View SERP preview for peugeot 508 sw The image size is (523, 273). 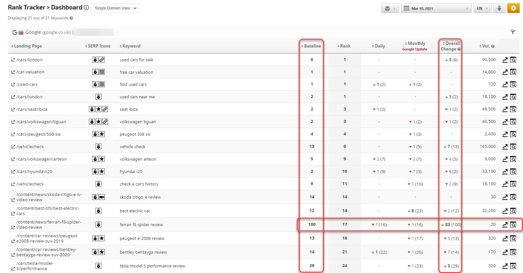pos(513,134)
